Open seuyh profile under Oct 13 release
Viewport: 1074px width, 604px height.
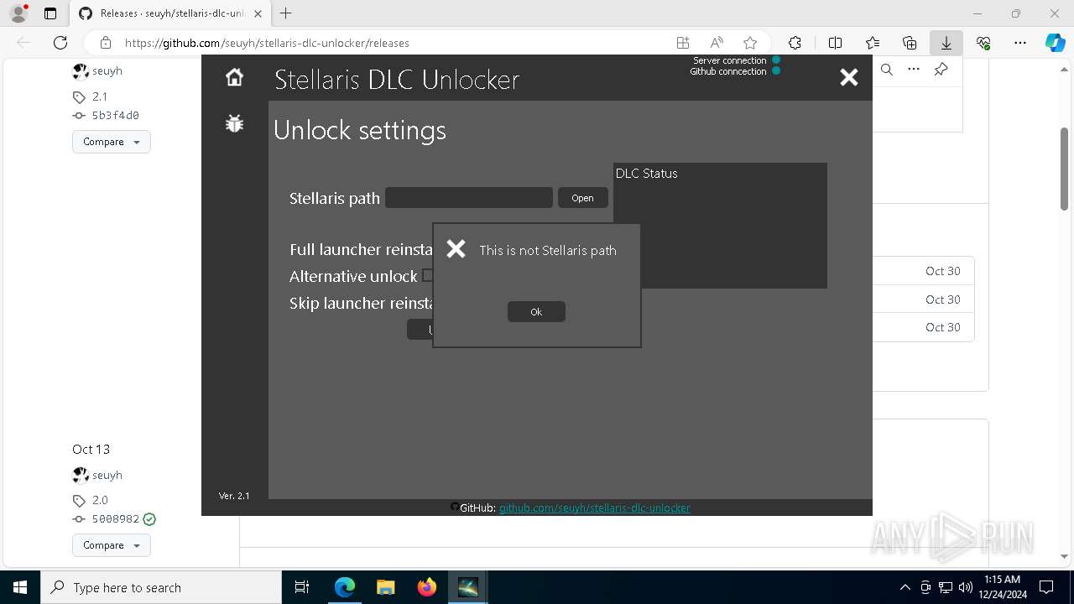pos(107,475)
